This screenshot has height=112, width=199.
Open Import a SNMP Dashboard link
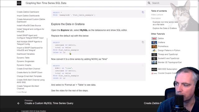pos(30,49)
